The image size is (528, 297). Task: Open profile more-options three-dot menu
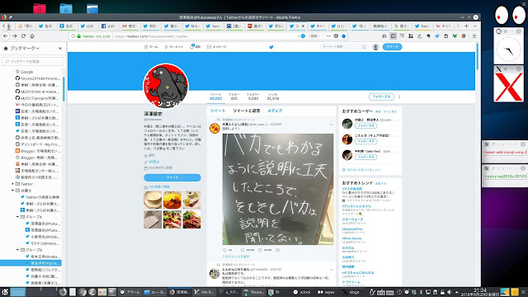399,97
